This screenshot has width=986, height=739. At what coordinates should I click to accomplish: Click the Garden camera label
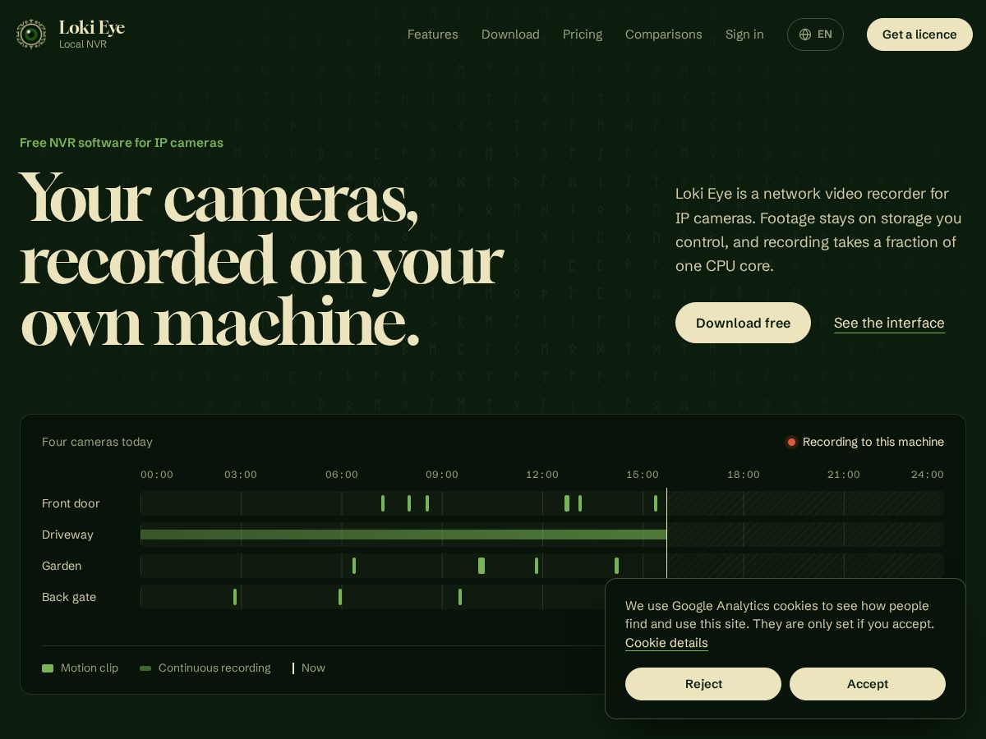62,566
